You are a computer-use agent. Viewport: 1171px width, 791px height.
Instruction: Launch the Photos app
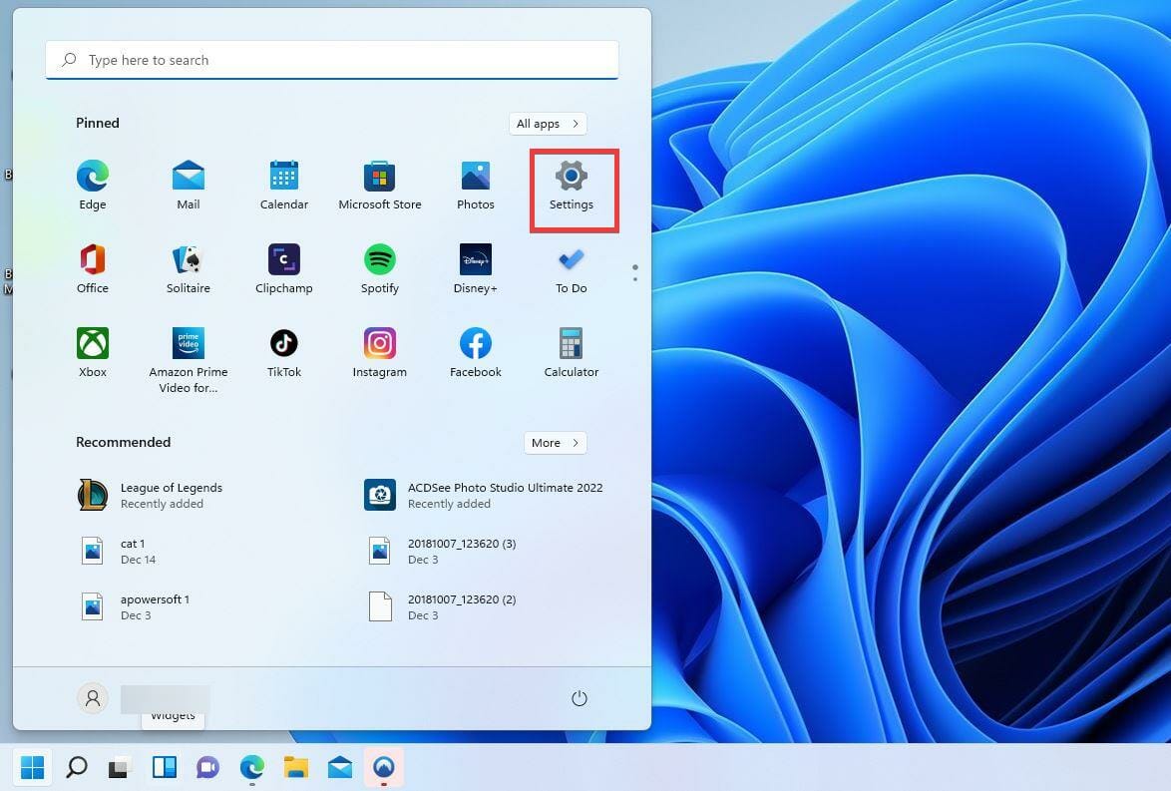click(x=476, y=186)
